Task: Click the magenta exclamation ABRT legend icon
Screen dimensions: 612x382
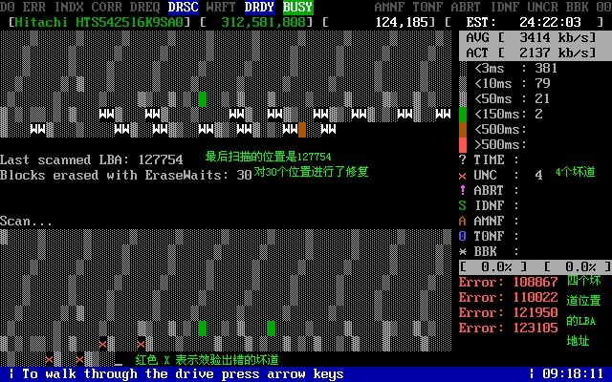Action: click(463, 190)
